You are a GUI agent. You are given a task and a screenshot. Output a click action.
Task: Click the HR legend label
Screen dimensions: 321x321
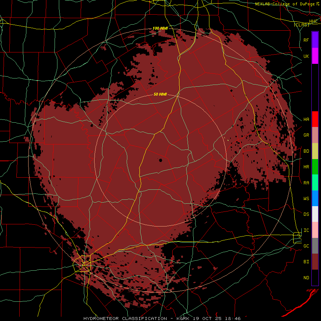tap(306, 167)
